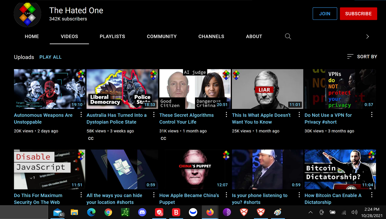Open These Secret Algorithms Control Your Life title
Viewport: 386px width, 219px height.
(x=186, y=119)
